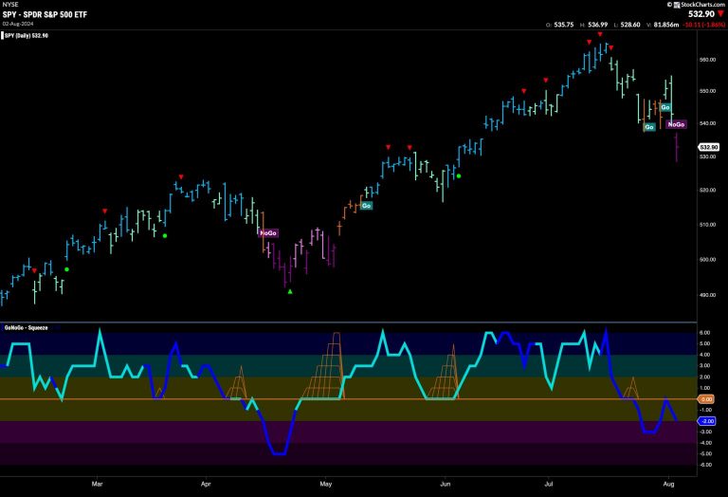Click the green dot in early June
The image size is (728, 497).
(459, 176)
